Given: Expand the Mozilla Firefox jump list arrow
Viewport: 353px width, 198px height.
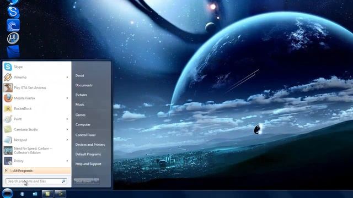Looking at the screenshot, I should click(x=67, y=98).
